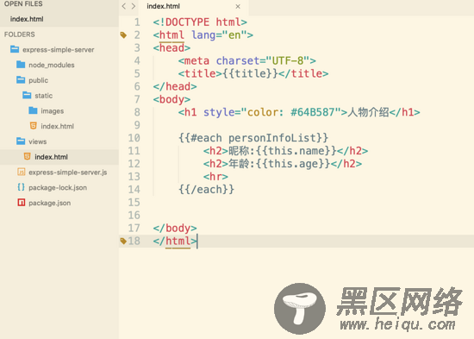
Task: Open express-simple-server.js file
Action: (68, 173)
